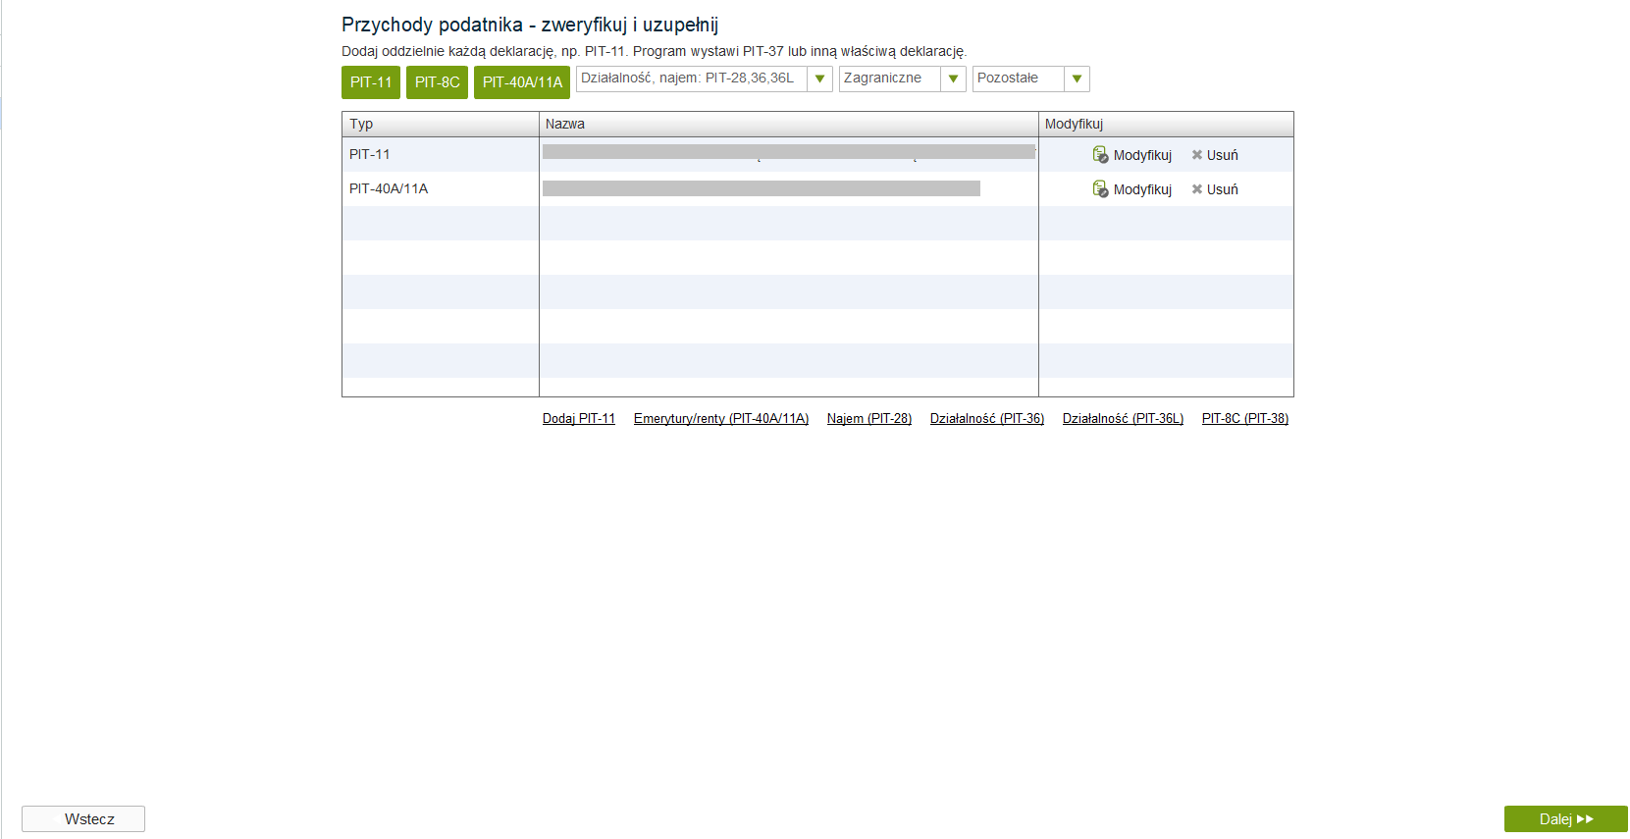Viewport: 1630px width, 839px height.
Task: Click Modyfikuj icon in PIT-11 row
Action: 1100,155
